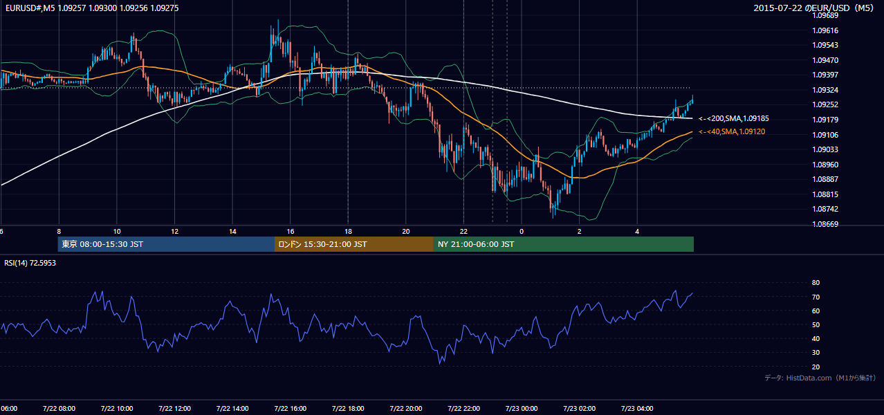
Task: Click price axis value 1.09397
Action: 825,75
